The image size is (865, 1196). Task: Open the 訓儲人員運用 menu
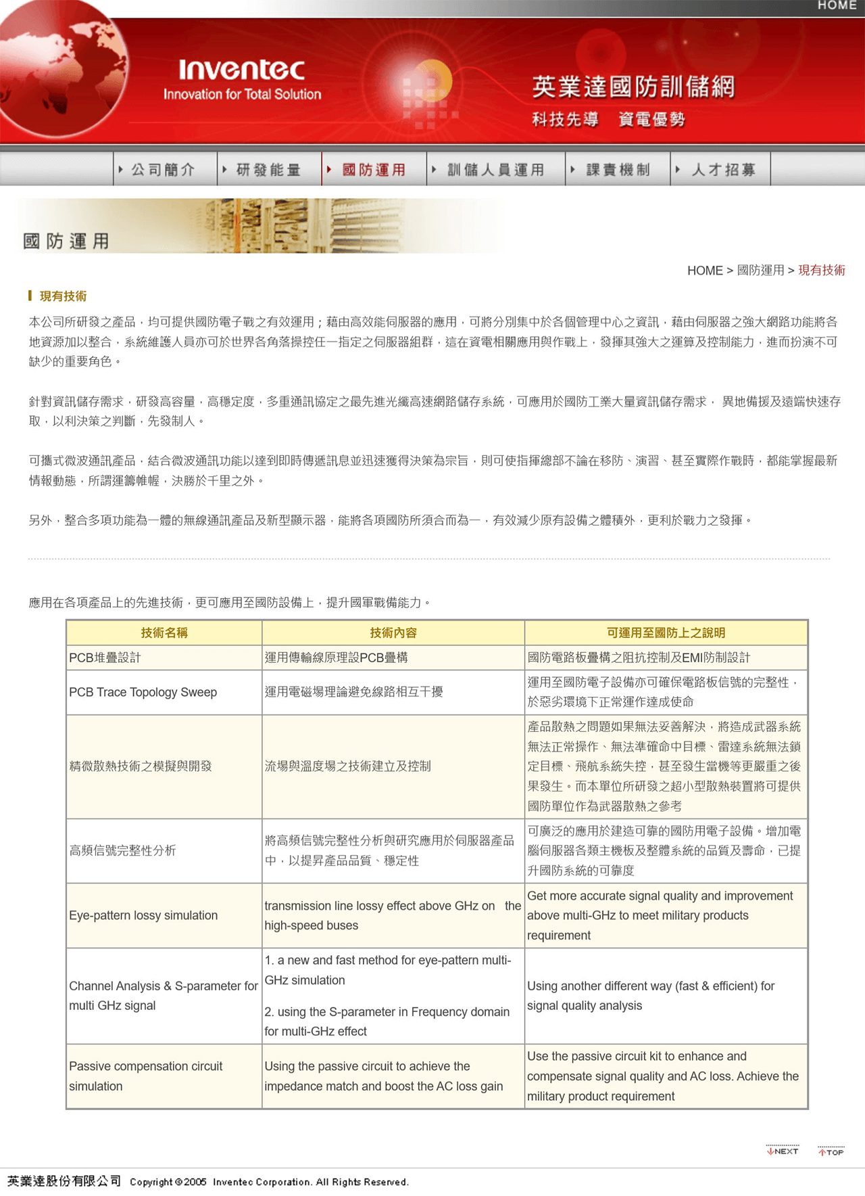(496, 169)
